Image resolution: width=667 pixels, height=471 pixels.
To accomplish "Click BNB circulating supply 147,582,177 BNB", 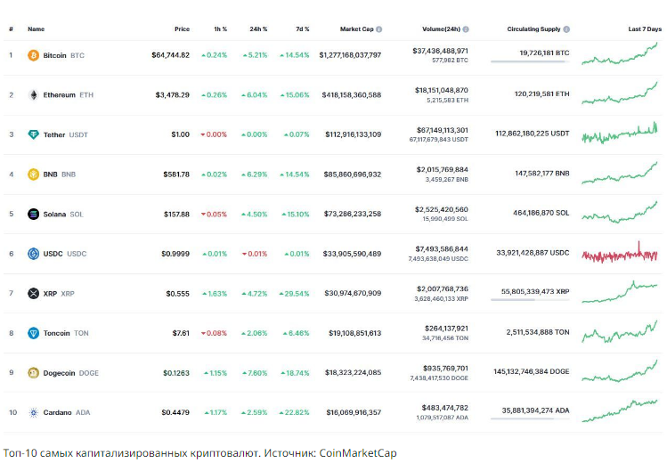I will click(x=542, y=174).
